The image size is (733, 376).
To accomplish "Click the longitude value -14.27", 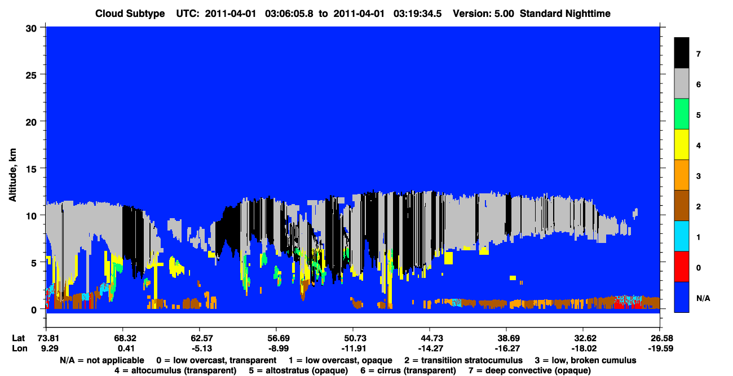I will coord(430,349).
